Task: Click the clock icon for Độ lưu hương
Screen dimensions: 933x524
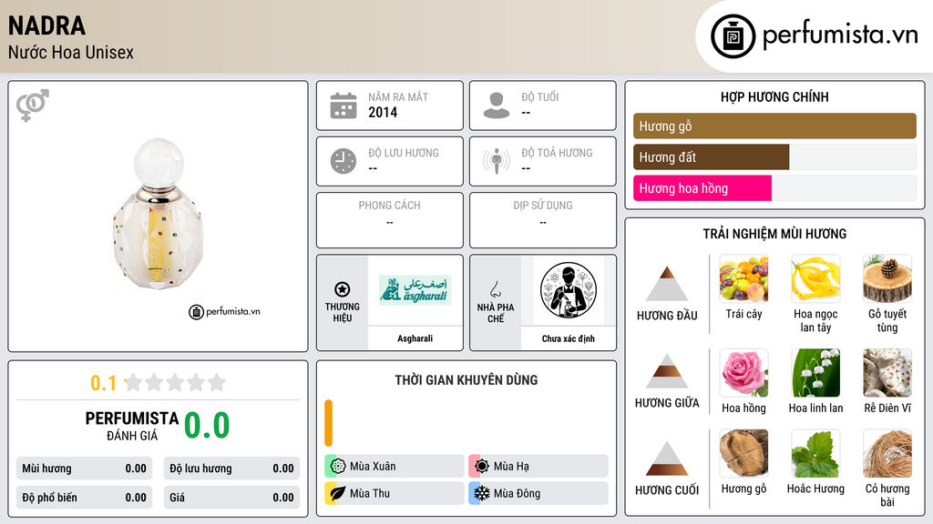Action: click(343, 161)
